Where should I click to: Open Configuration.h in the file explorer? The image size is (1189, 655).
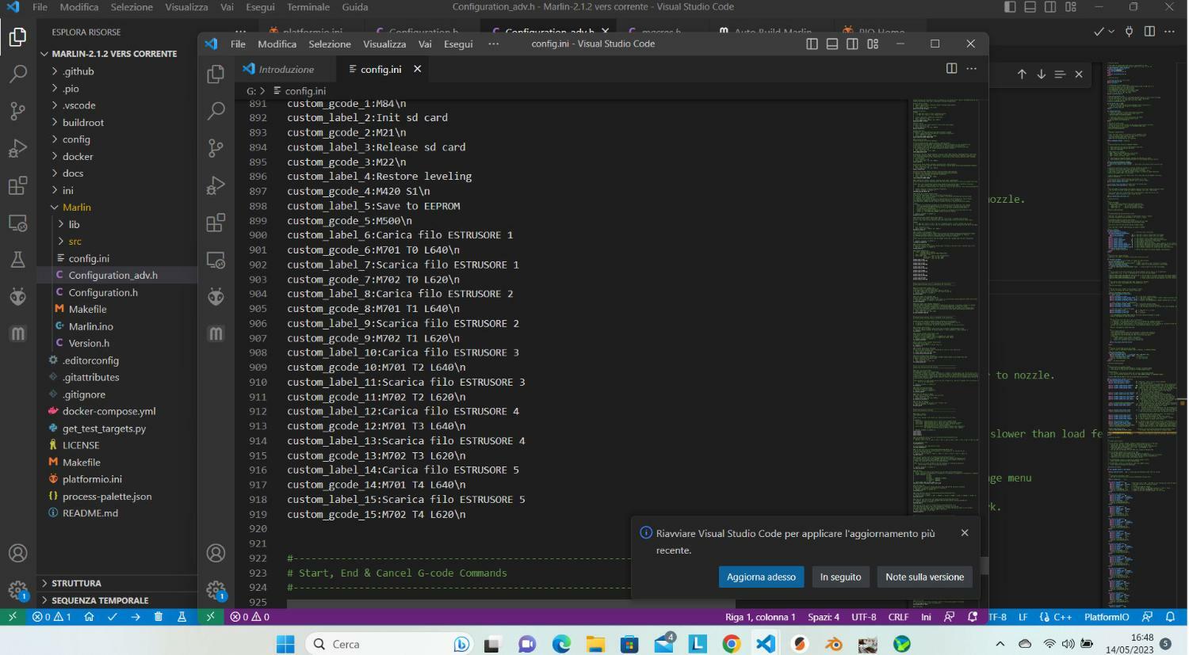[x=103, y=292]
